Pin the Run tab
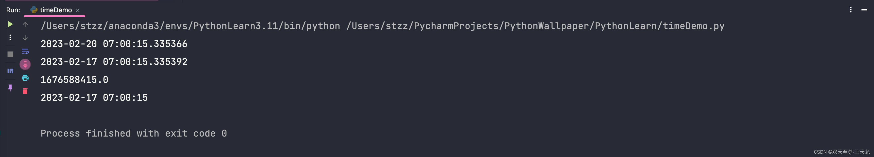This screenshot has width=874, height=157. click(x=10, y=88)
